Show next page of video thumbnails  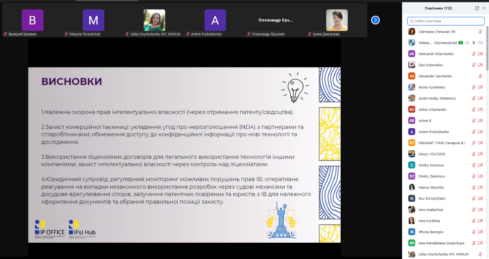(x=376, y=20)
